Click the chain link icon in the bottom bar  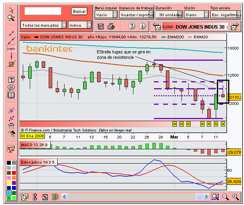[x=35, y=197]
